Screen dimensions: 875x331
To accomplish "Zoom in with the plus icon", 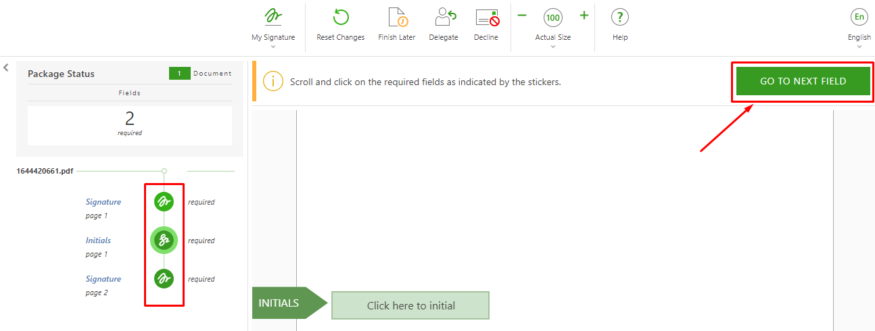I will pos(584,16).
